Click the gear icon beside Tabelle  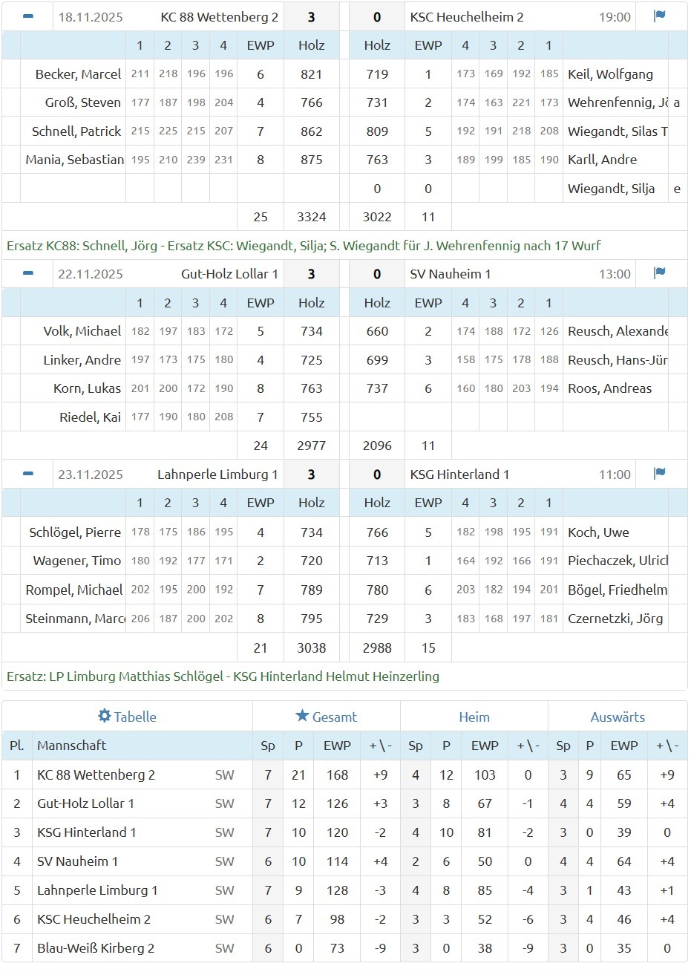[105, 717]
